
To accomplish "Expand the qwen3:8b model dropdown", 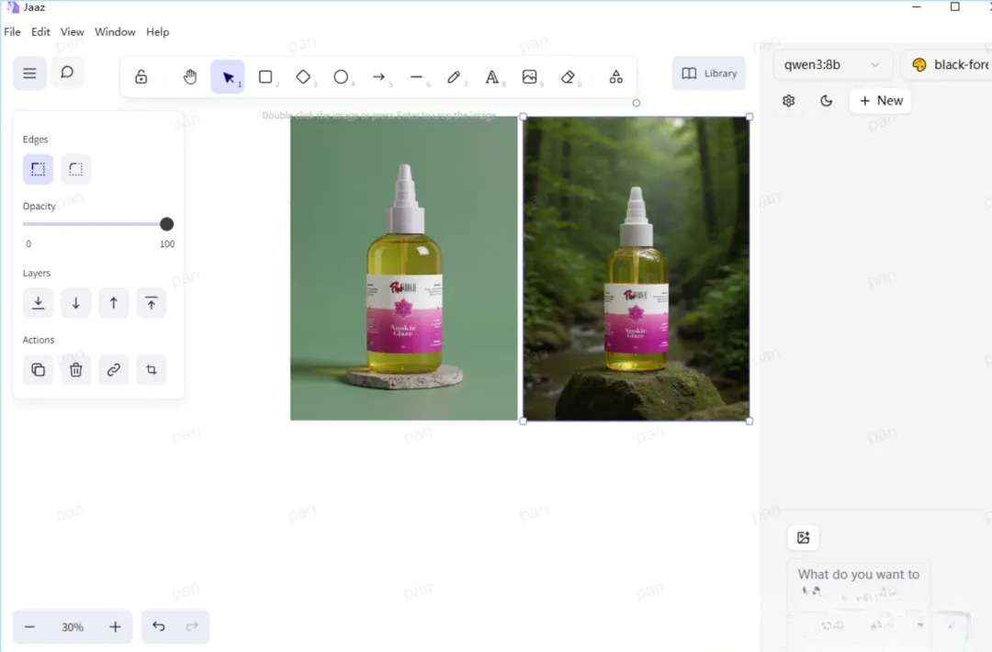I will click(832, 64).
